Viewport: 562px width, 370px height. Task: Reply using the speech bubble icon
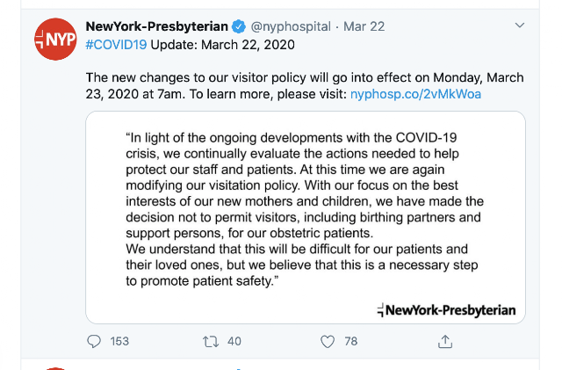94,341
